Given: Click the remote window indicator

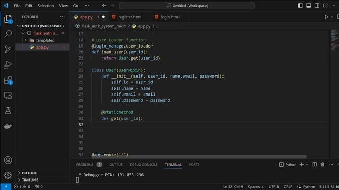Looking at the screenshot, I should [6, 187].
